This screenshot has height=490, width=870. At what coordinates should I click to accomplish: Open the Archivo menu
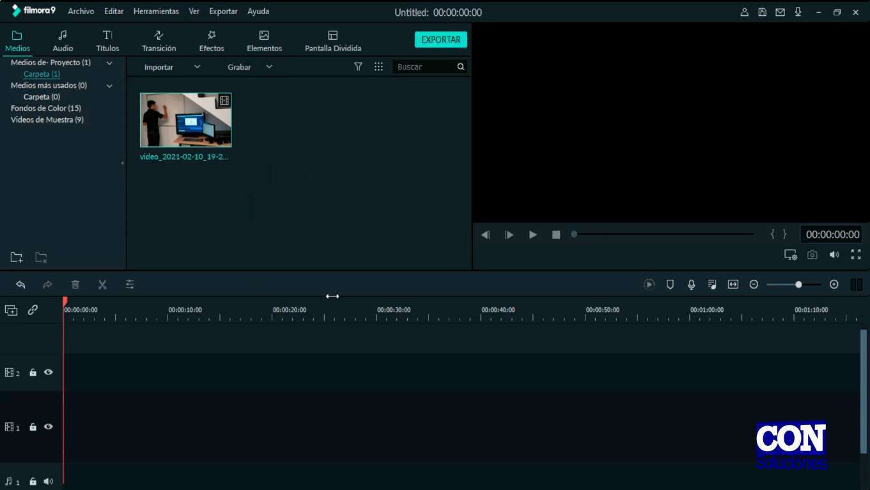[81, 11]
